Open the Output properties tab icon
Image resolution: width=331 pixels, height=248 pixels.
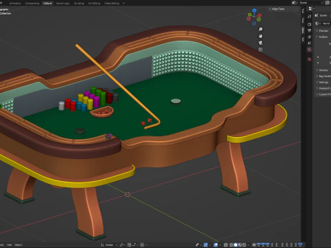tap(310, 30)
